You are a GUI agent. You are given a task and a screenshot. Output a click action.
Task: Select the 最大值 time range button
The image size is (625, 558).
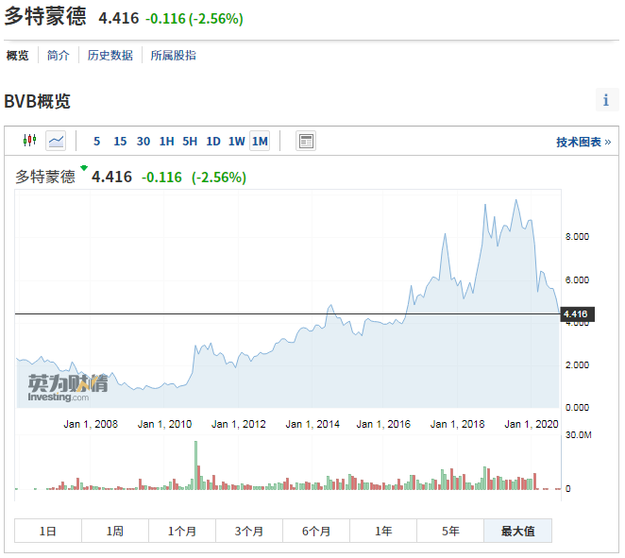pos(516,531)
